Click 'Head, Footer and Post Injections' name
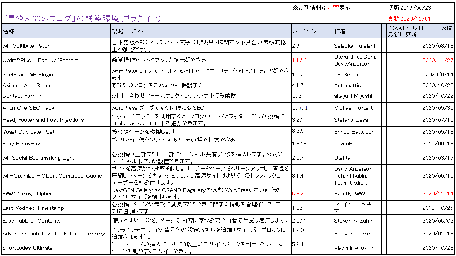 43,120
